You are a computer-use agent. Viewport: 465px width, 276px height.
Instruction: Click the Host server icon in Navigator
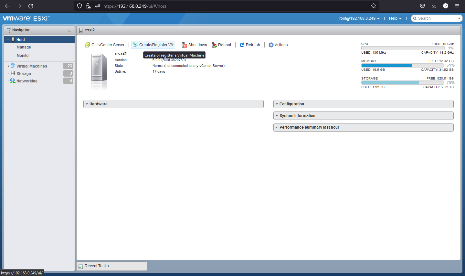coord(13,39)
